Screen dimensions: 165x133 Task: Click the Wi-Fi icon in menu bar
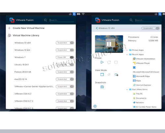pos(83,14)
